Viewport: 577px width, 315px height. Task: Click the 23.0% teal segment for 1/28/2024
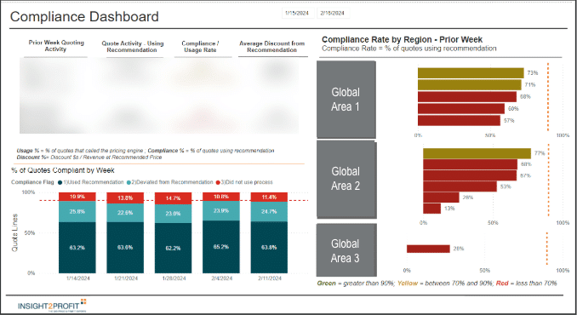tap(173, 214)
